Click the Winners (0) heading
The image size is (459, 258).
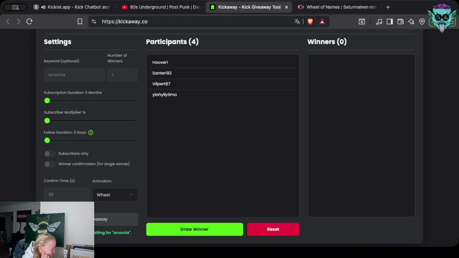[327, 42]
